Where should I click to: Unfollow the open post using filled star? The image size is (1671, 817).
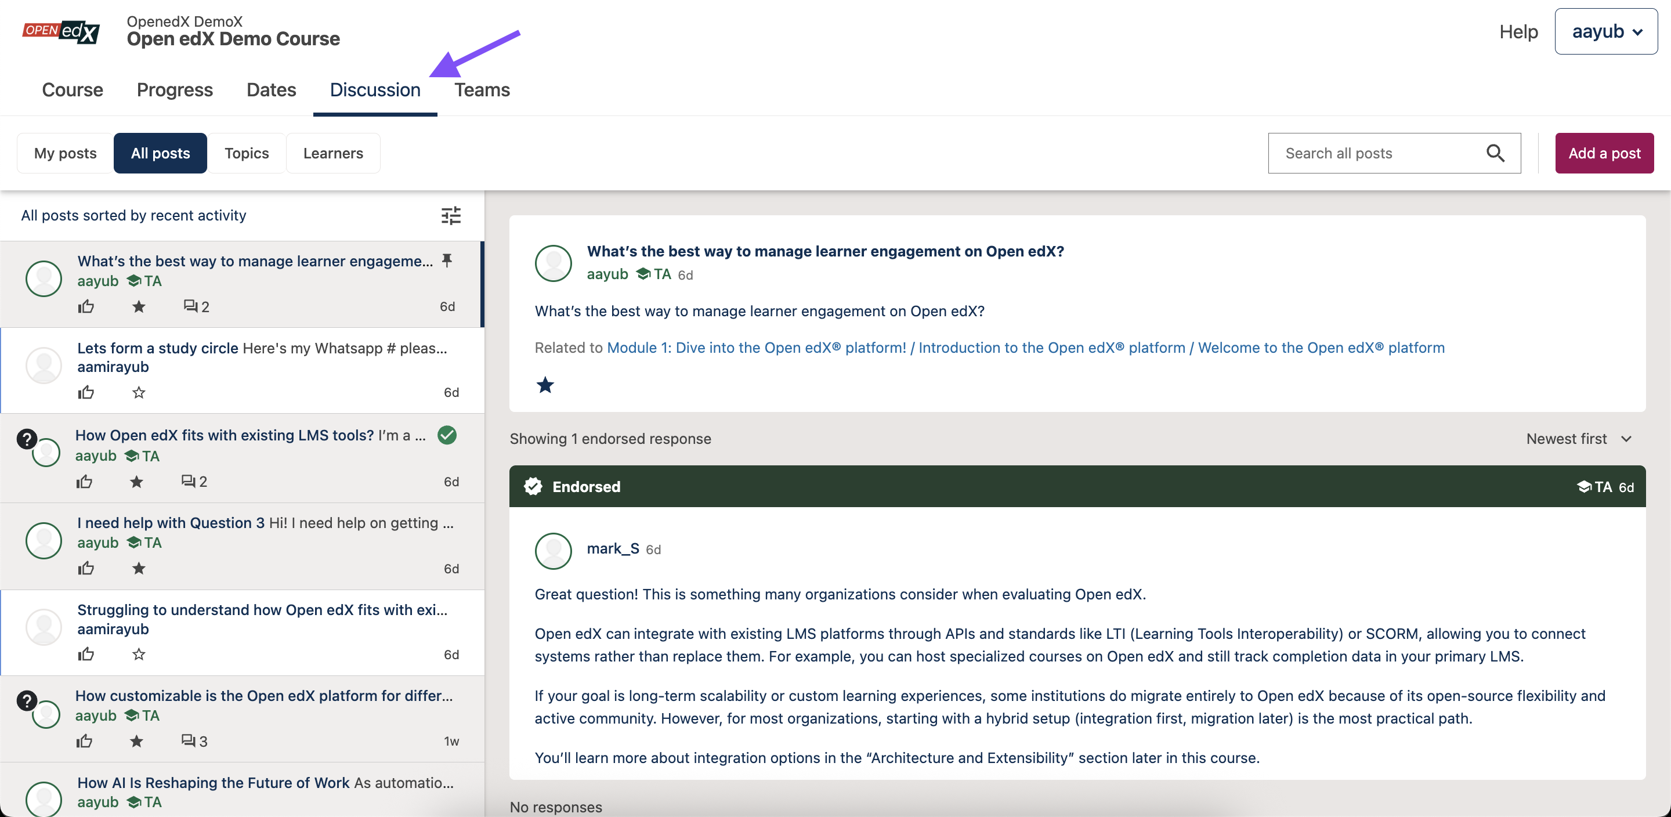click(545, 385)
